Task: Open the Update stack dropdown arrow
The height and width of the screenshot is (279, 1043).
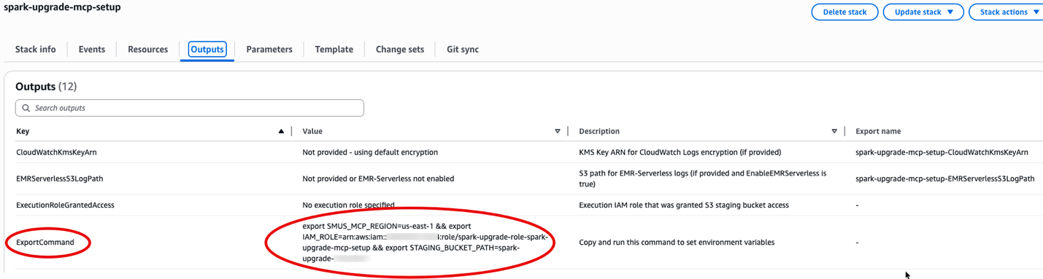Action: [950, 12]
